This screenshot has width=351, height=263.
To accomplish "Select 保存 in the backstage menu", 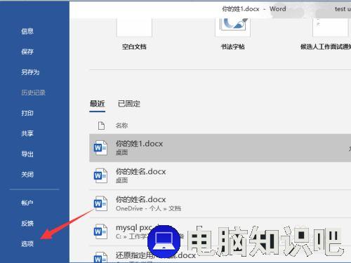I will (x=27, y=51).
